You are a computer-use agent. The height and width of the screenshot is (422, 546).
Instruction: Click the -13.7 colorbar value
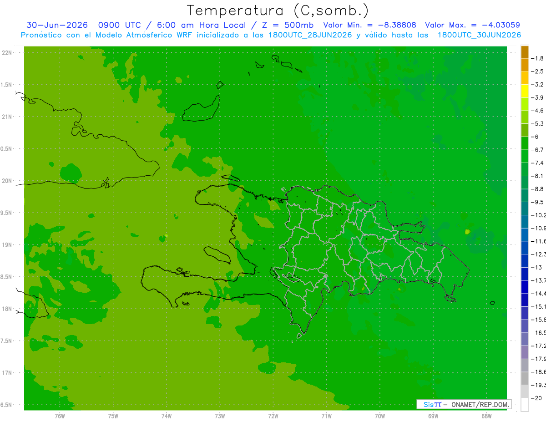click(x=539, y=280)
